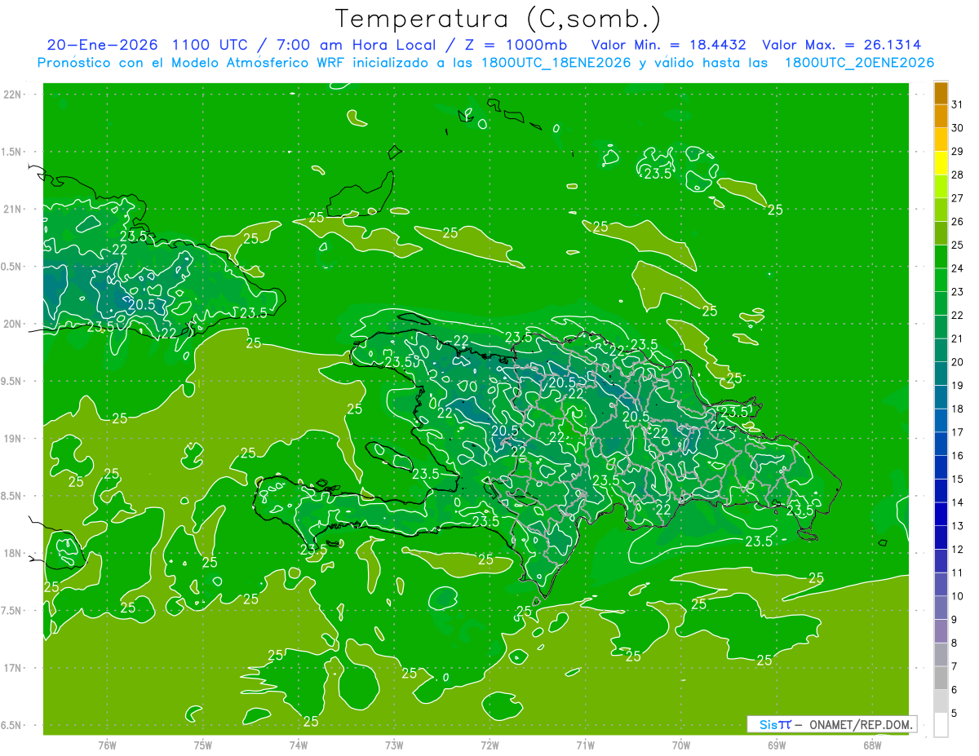979x756 pixels.
Task: Click the 'Valor Min. = 18.4432' readout
Action: pos(669,45)
